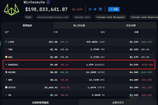Select the OpenSea User tag
158x105 pixels.
[82, 17]
